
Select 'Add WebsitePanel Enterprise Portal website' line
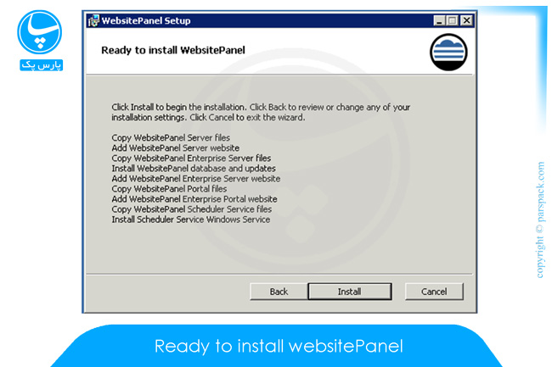click(194, 199)
